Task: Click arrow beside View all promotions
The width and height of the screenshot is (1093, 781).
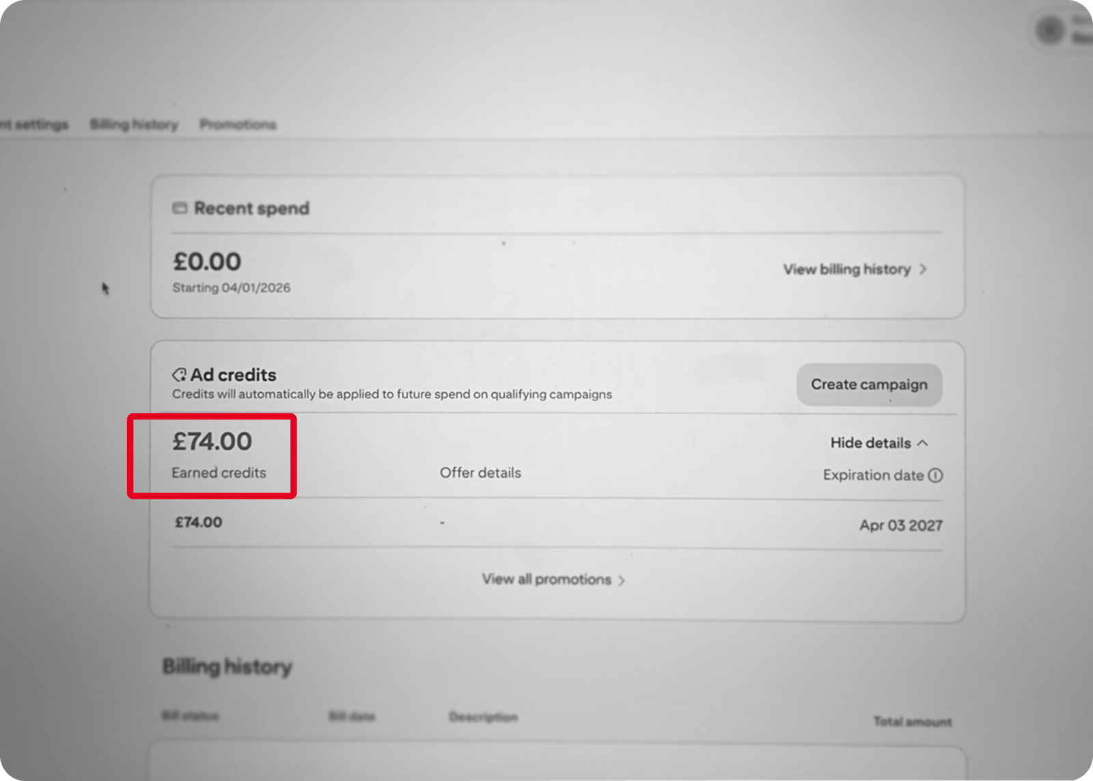Action: (x=622, y=581)
